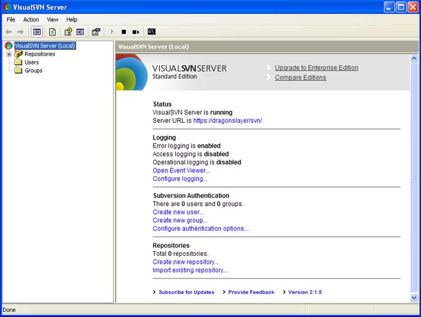Click the VisualSVN title bar application icon
This screenshot has height=317, width=421.
7,7
